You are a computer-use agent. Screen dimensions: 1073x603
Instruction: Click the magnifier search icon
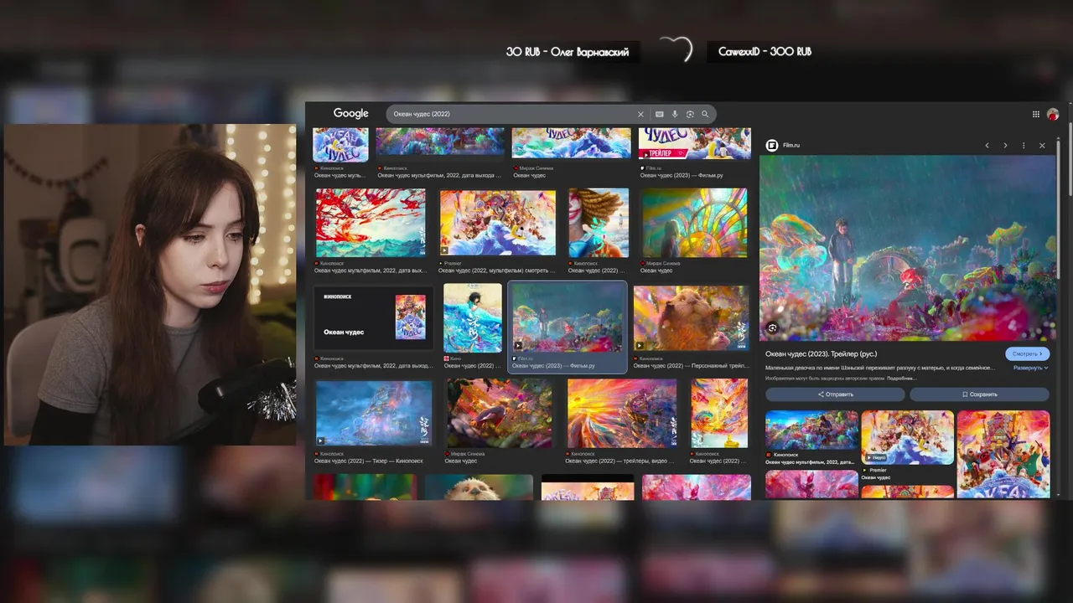tap(705, 114)
